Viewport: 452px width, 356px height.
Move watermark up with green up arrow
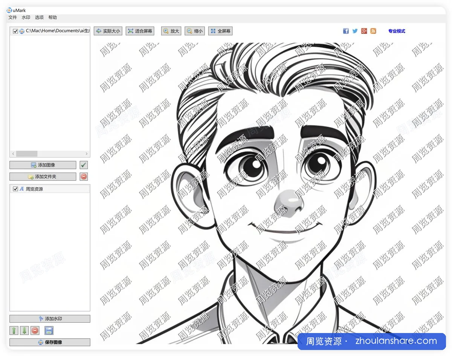tap(14, 331)
